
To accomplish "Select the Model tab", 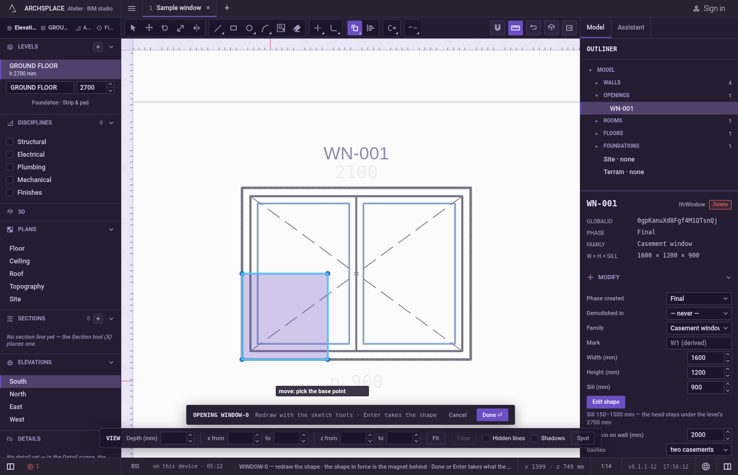I will [596, 27].
